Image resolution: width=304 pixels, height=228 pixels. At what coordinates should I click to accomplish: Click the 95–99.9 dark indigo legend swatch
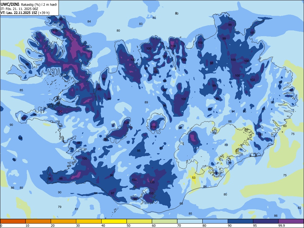[266, 221]
